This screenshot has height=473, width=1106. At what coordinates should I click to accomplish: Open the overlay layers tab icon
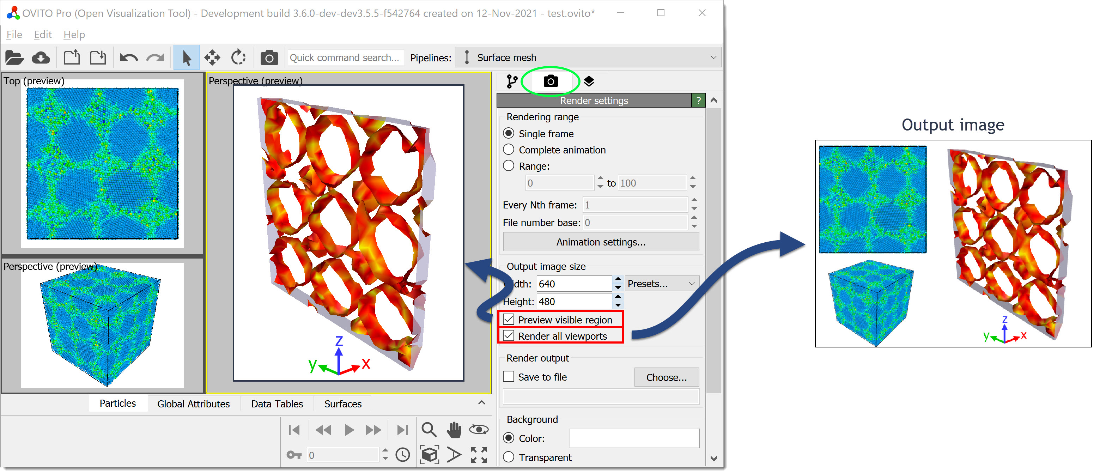click(x=589, y=81)
